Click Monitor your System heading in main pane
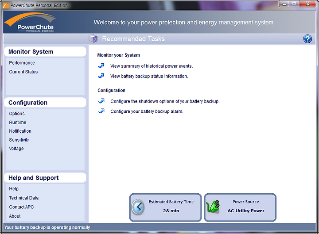The height and width of the screenshot is (234, 319). click(x=119, y=55)
